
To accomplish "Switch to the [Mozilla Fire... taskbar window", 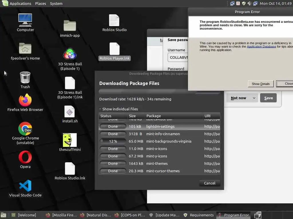I will (61, 215).
